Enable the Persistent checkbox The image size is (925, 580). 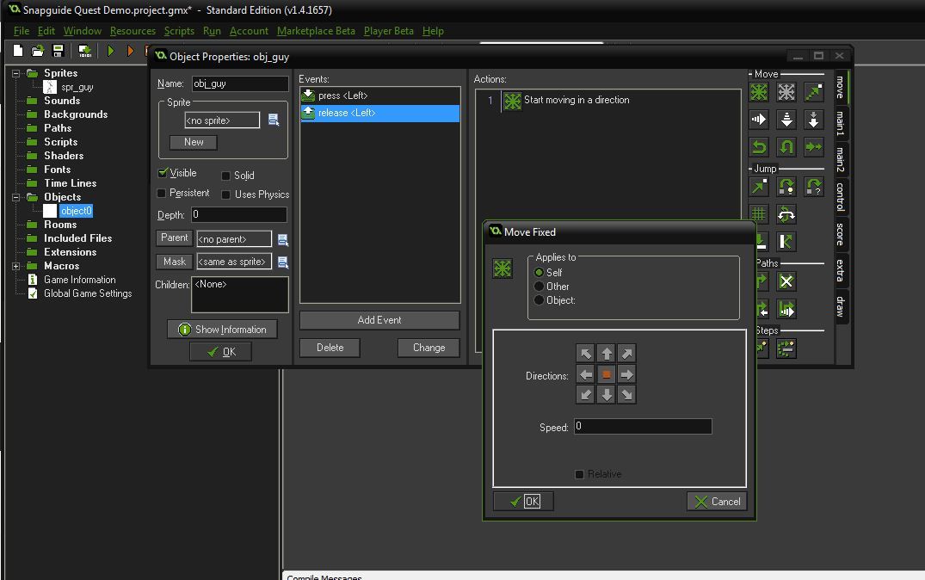click(162, 193)
